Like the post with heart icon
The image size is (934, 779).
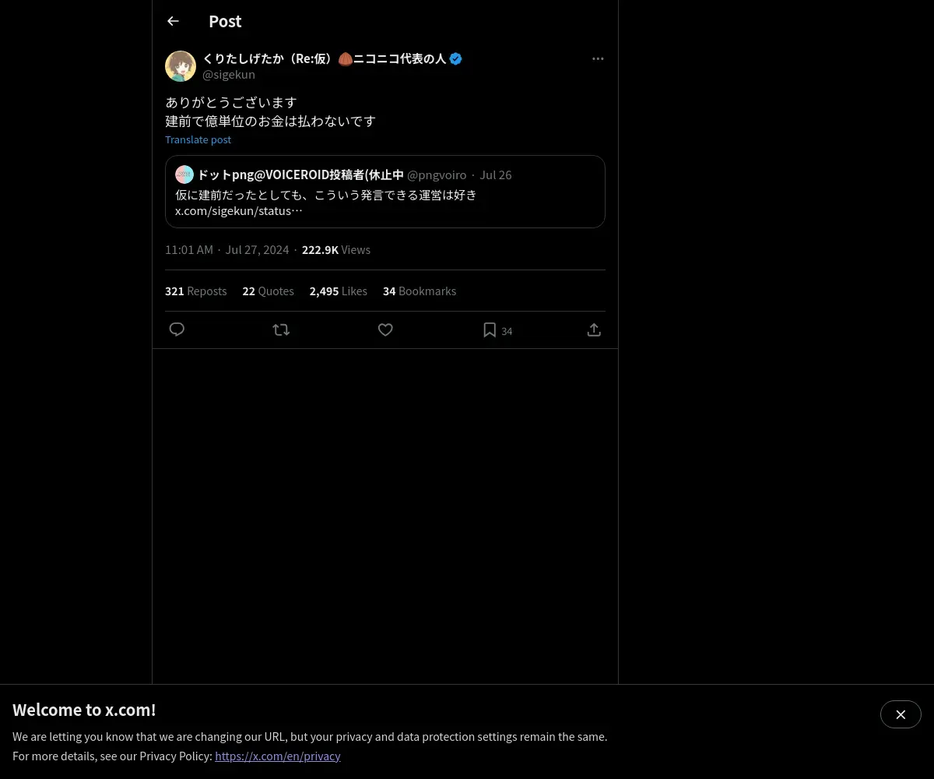(x=385, y=330)
